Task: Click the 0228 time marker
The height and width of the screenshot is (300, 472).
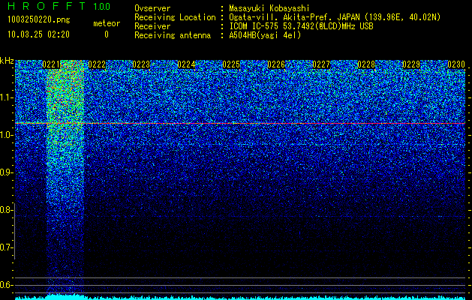Action: (366, 64)
